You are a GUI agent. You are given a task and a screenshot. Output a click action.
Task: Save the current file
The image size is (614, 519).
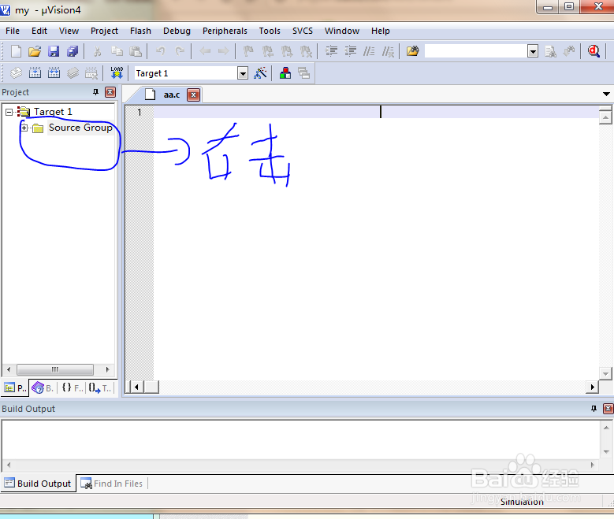point(54,51)
